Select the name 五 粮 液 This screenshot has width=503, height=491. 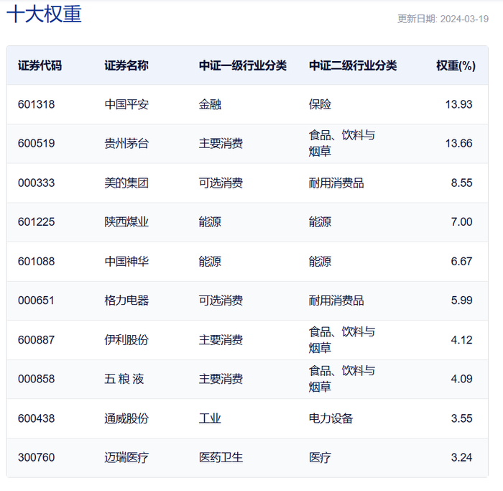pos(124,379)
